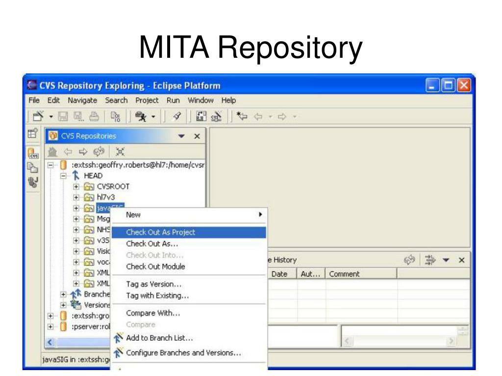Screen dimensions: 502x376
Task: Click the Print toolbar icon
Action: 94,117
